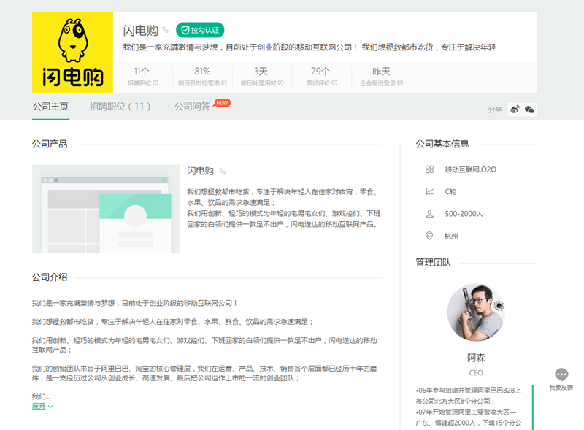The image size is (584, 430).
Task: Click the industry category icon beside 移动互联网,O2O
Action: (429, 169)
